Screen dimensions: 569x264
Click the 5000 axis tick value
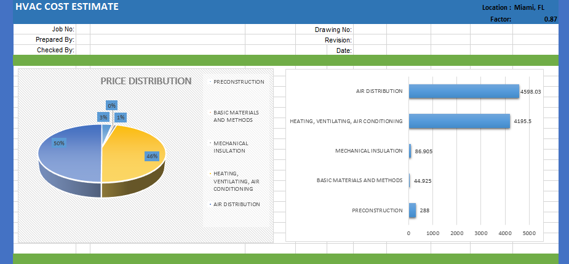coord(529,233)
